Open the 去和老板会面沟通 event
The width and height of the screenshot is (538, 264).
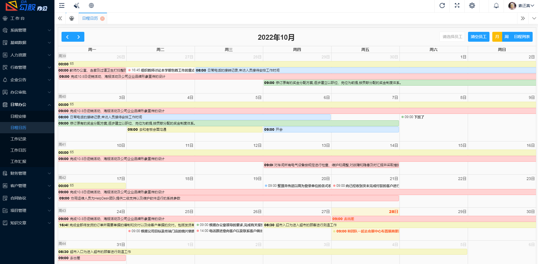195,130
